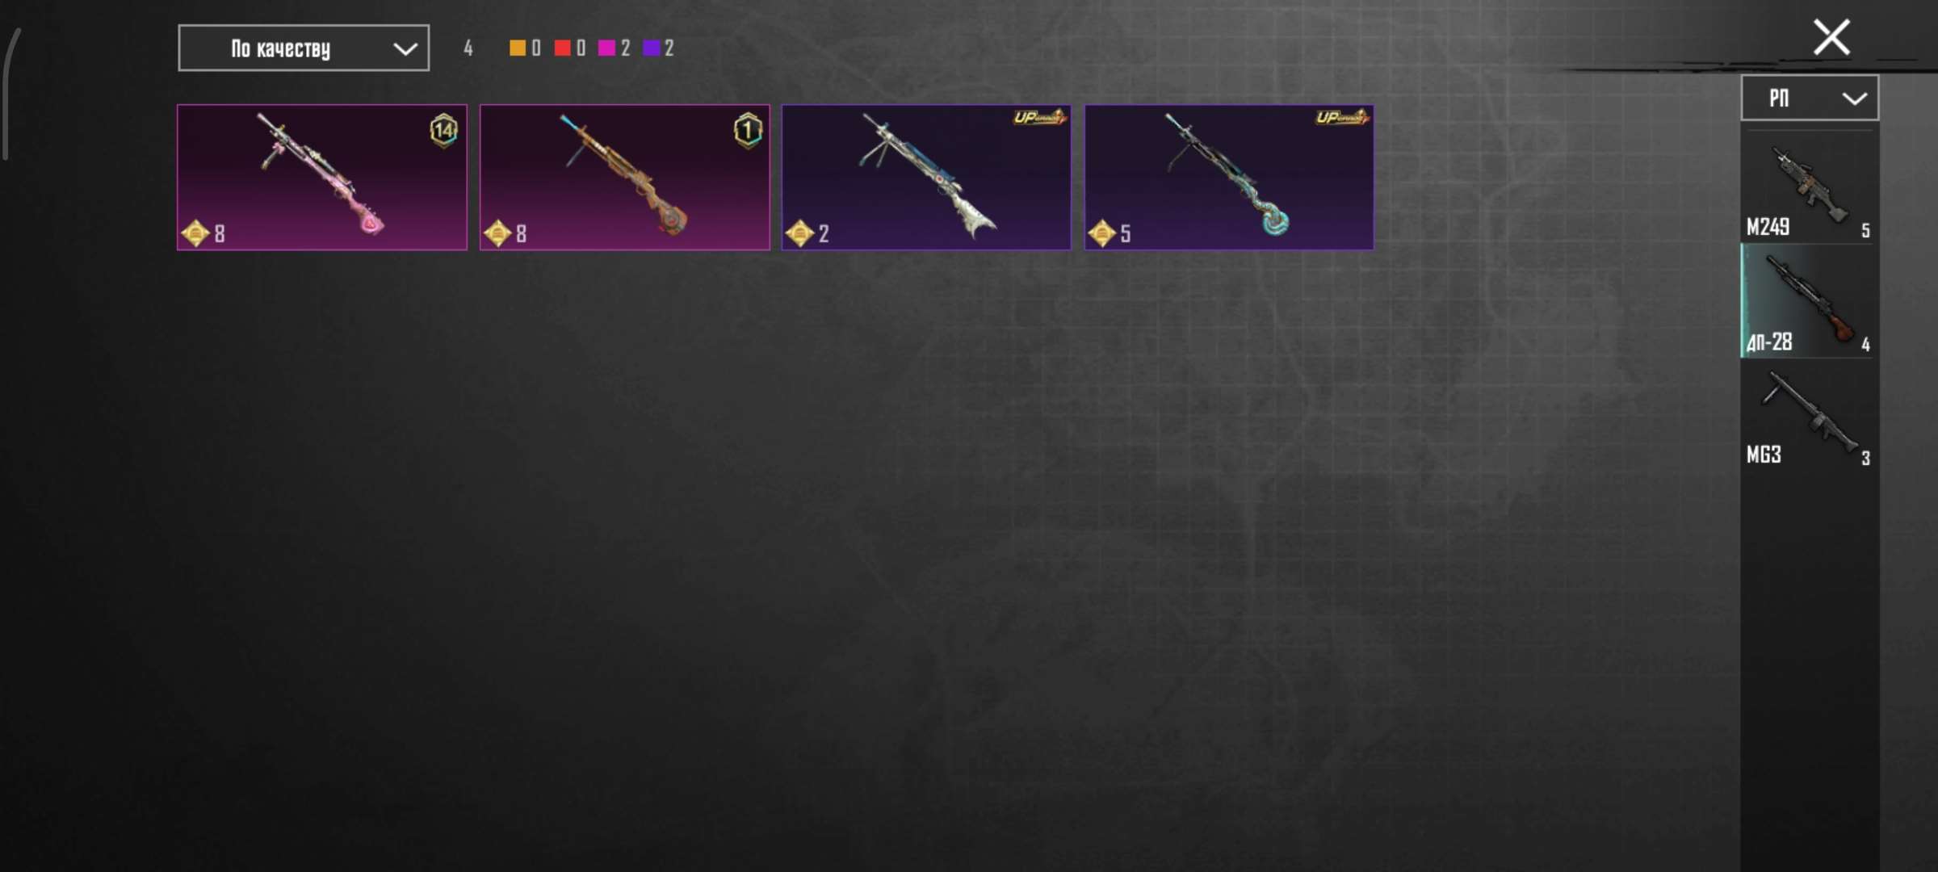Close the skin selection screen
Image resolution: width=1938 pixels, height=872 pixels.
tap(1831, 37)
